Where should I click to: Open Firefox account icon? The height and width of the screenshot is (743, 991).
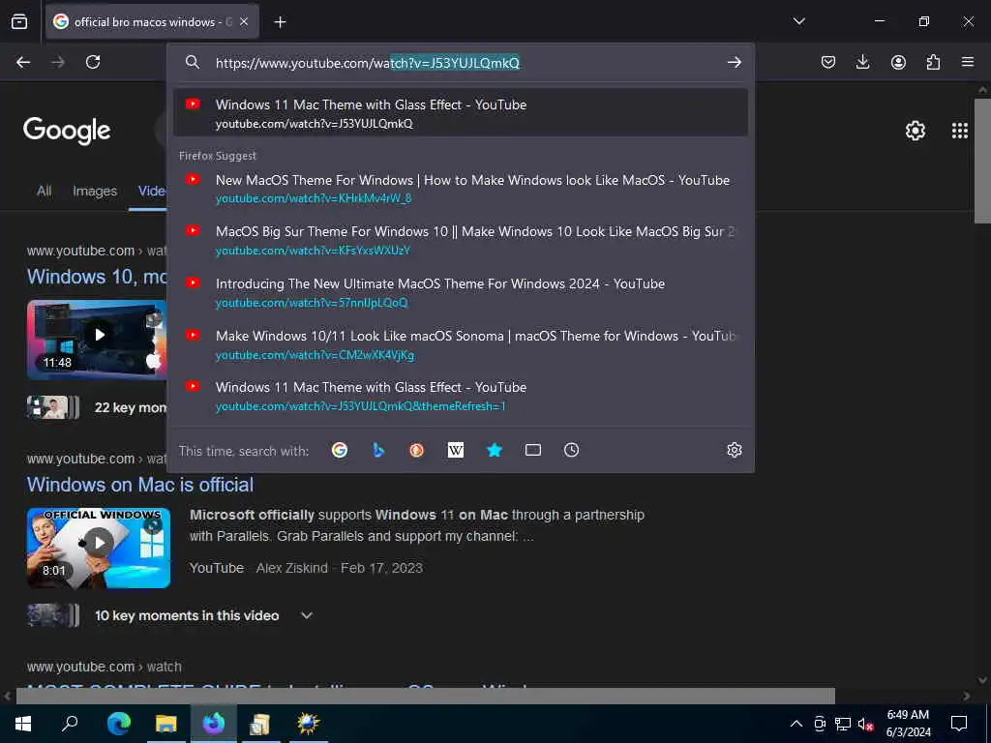tap(898, 62)
